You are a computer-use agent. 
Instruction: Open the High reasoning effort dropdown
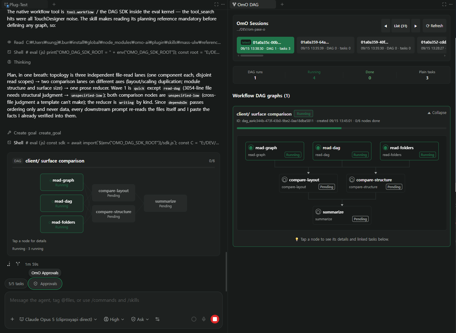tap(114, 319)
